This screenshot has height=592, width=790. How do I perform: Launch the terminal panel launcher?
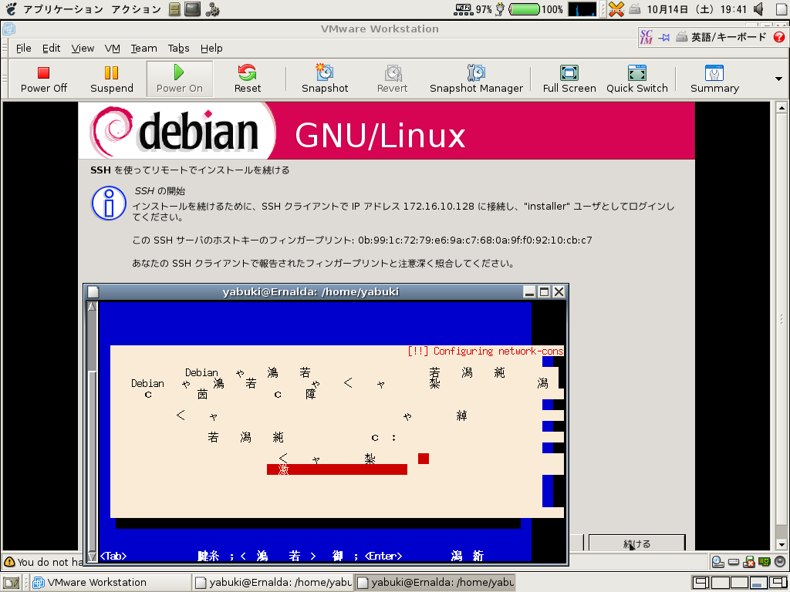click(192, 9)
